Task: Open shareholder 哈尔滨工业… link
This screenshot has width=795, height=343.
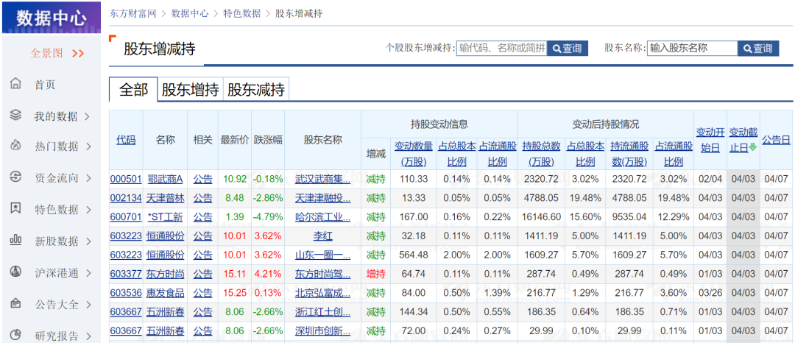Action: [x=323, y=217]
